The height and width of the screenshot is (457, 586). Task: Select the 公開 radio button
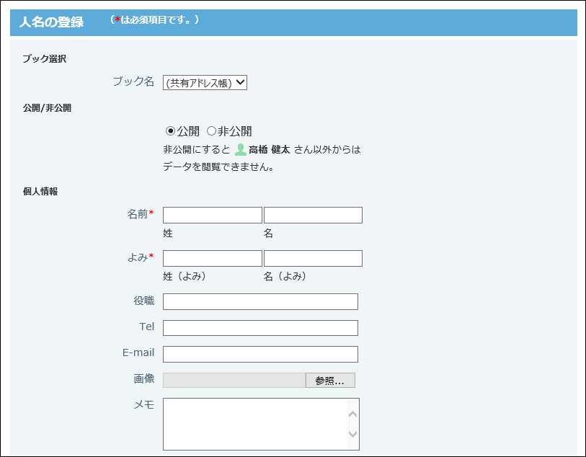coord(170,131)
